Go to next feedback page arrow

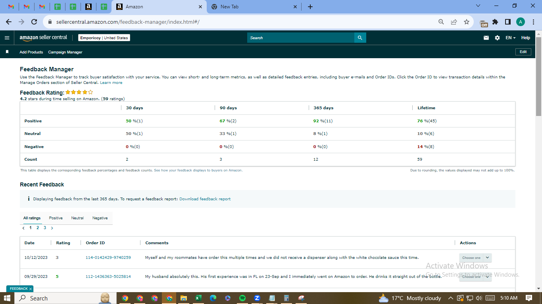[52, 228]
